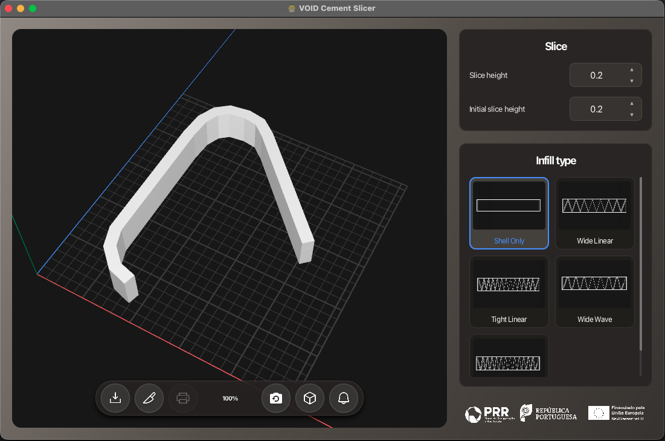Screen dimensions: 665x441
Task: Select the Shell Only infill type
Action: tap(509, 213)
